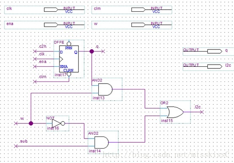Select the w input pin symbol

click(139, 25)
